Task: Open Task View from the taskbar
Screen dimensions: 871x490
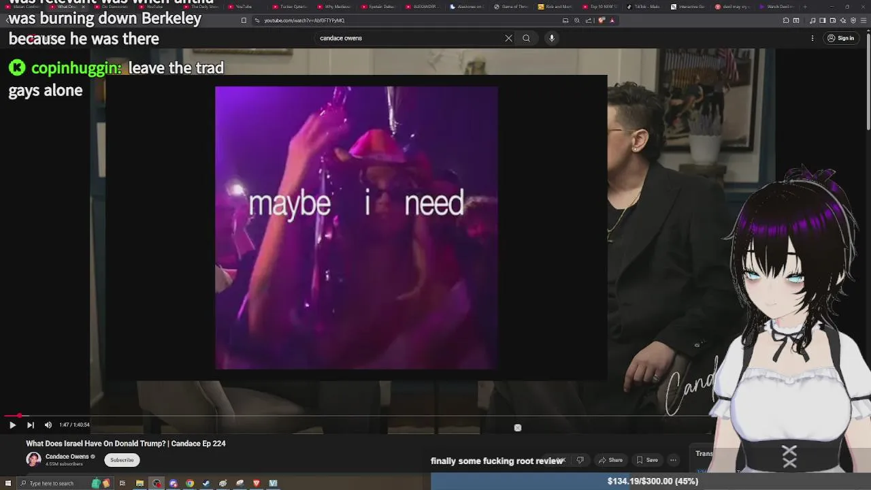Action: pyautogui.click(x=122, y=483)
